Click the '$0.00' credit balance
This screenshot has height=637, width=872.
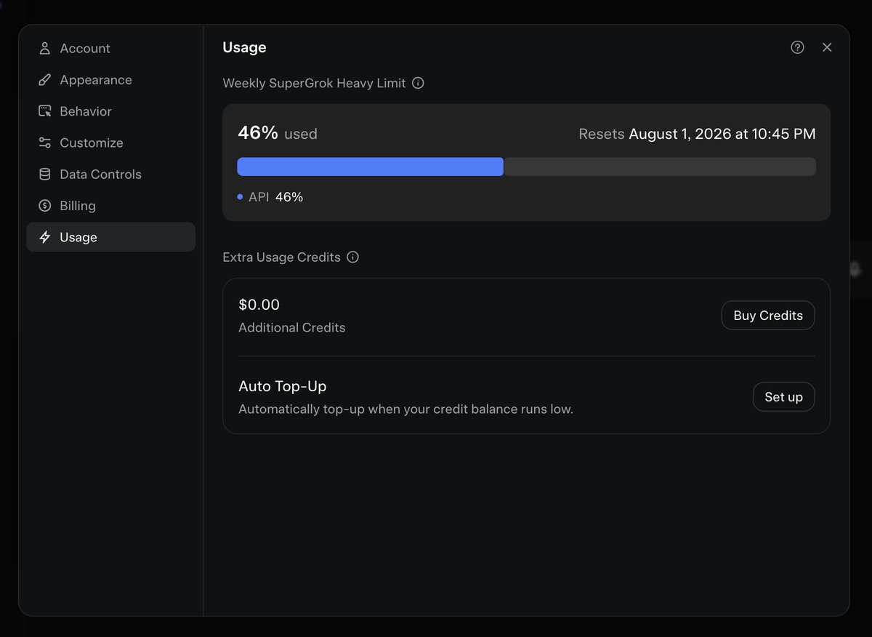(259, 305)
